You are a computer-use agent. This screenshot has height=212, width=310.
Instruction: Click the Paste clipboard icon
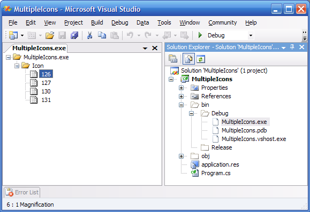coord(114,35)
